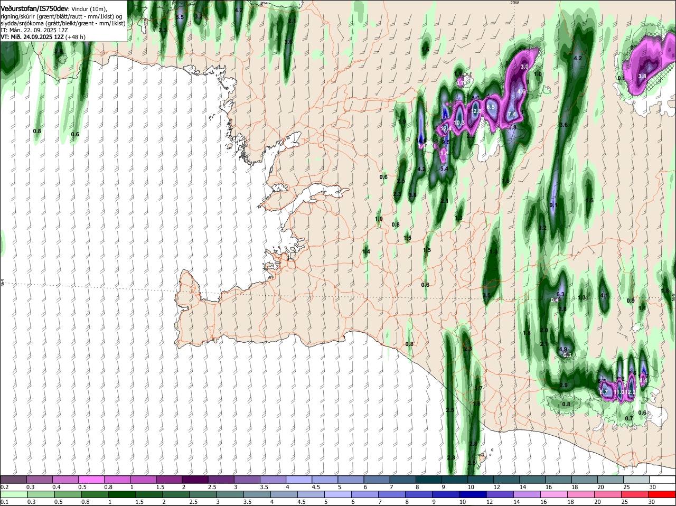Click the '10.3' precipitation value

[458, 123]
